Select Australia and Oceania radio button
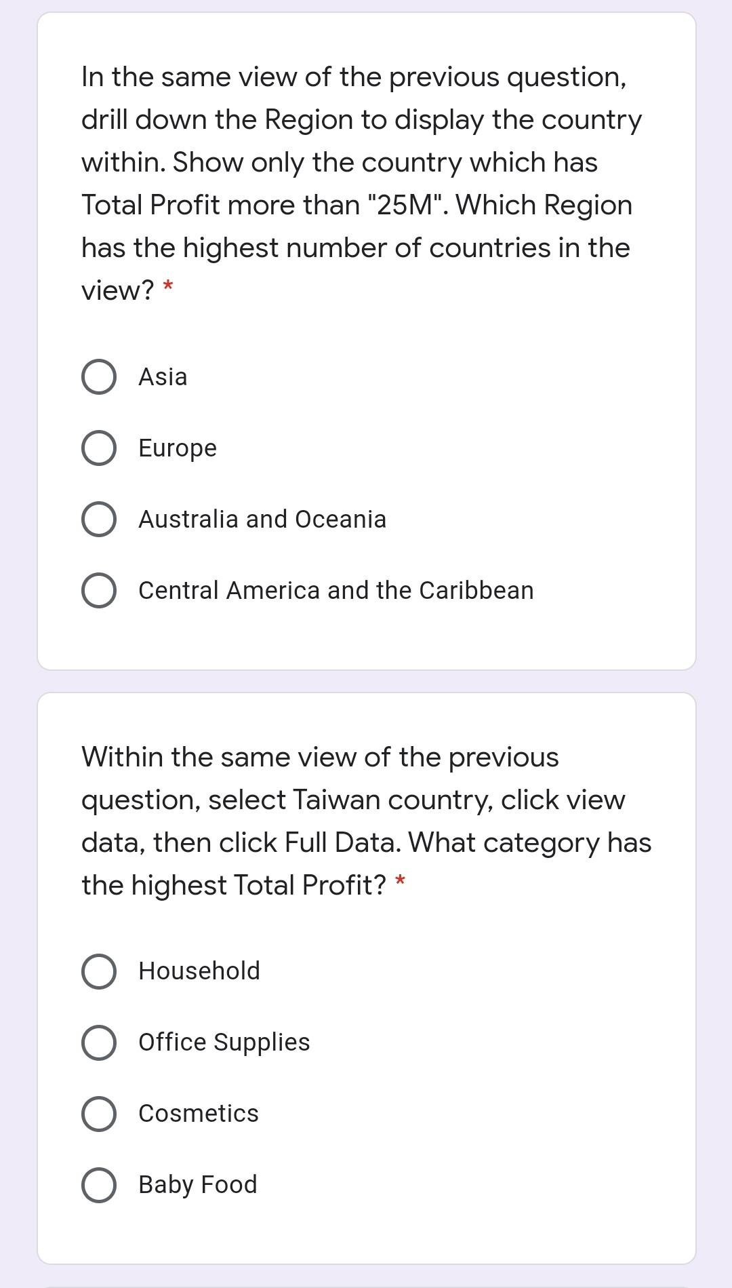This screenshot has width=732, height=1288. pos(99,520)
